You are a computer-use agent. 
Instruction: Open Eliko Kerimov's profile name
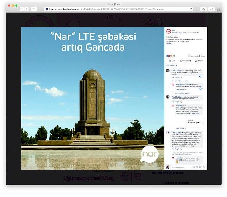click(176, 133)
